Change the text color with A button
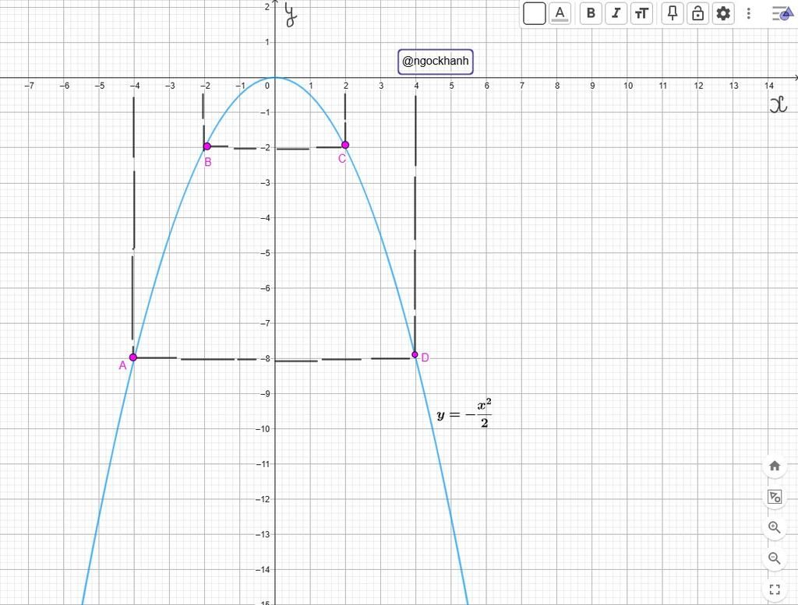This screenshot has width=798, height=605. pyautogui.click(x=560, y=13)
